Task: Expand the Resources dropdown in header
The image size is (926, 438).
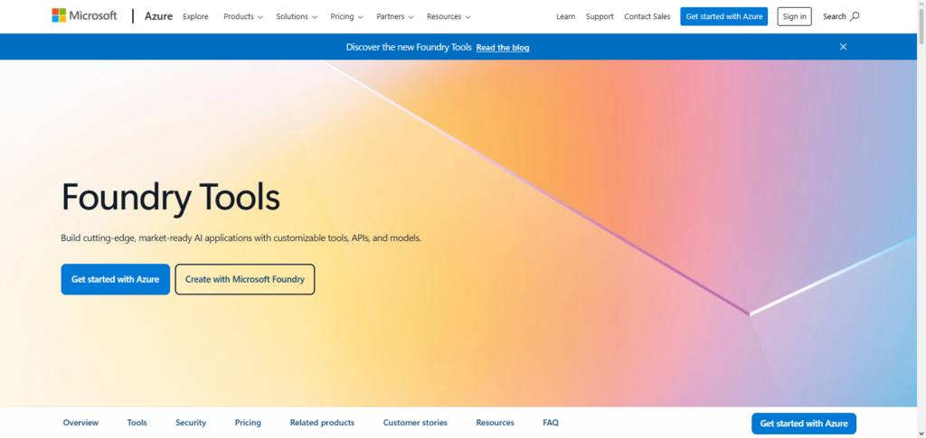Action: tap(449, 16)
